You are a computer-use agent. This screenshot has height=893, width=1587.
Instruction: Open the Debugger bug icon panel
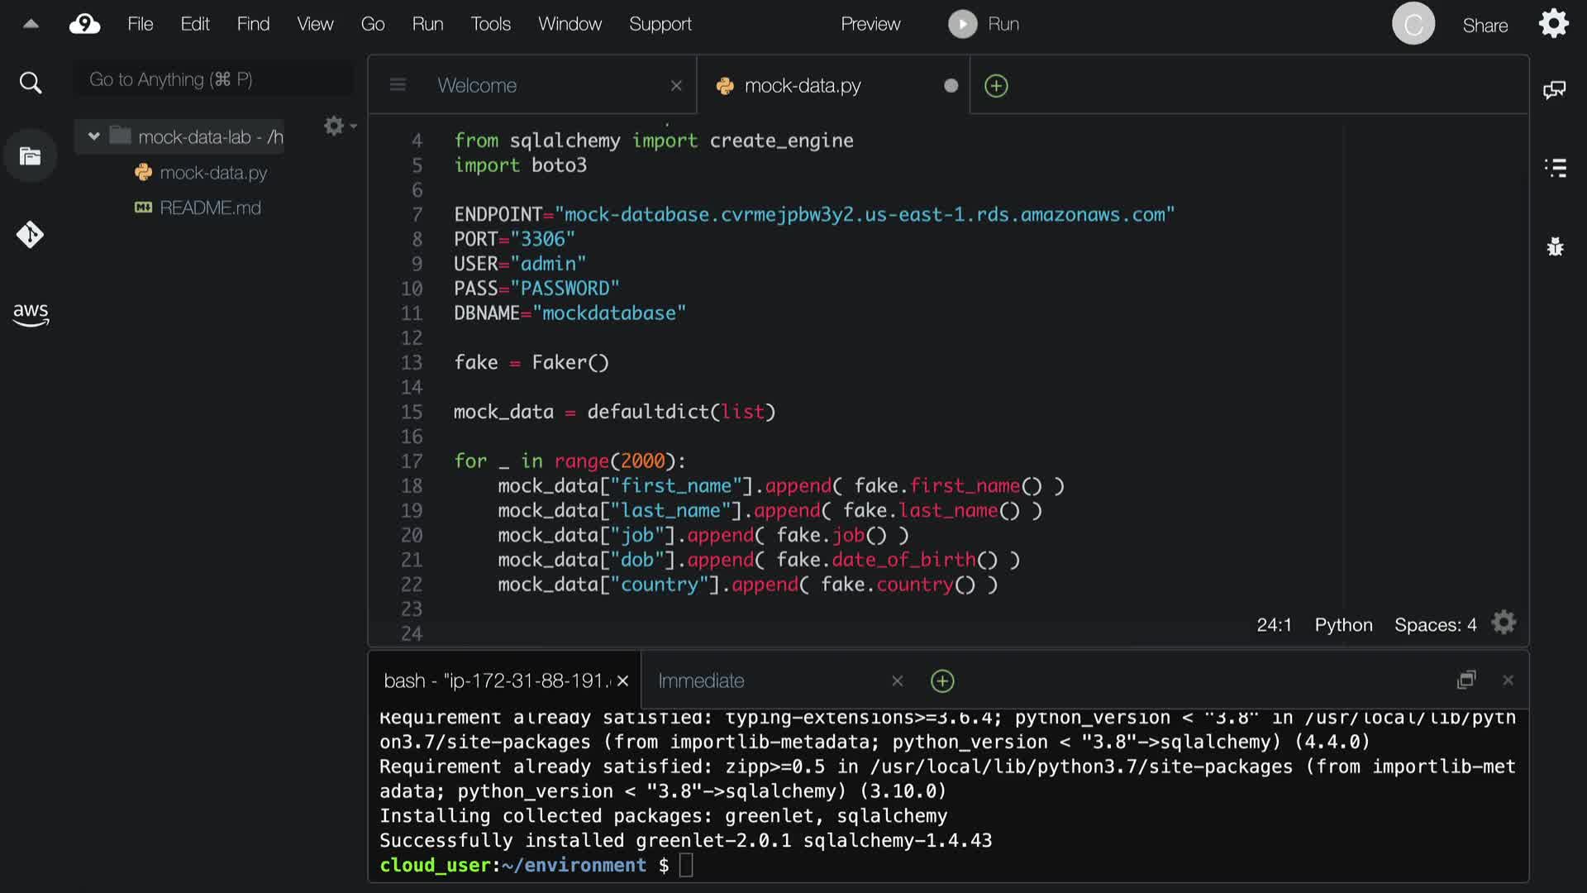[1555, 246]
